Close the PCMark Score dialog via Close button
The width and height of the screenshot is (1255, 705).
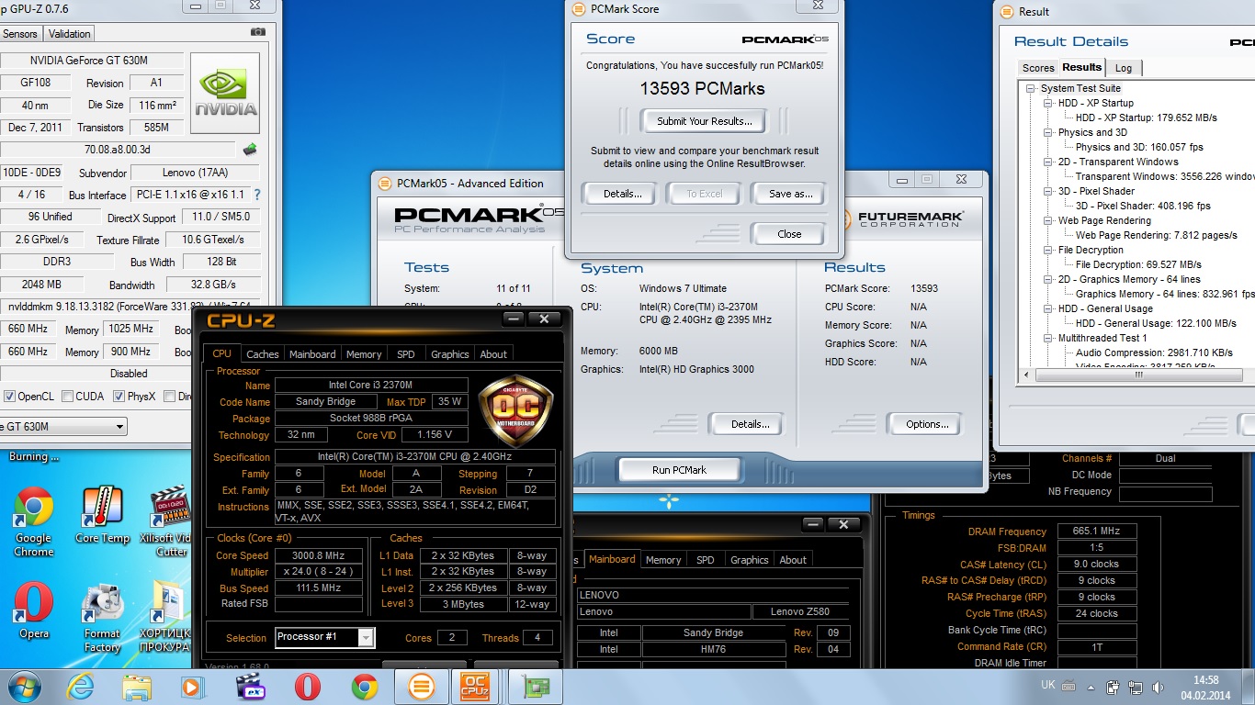[x=789, y=234]
